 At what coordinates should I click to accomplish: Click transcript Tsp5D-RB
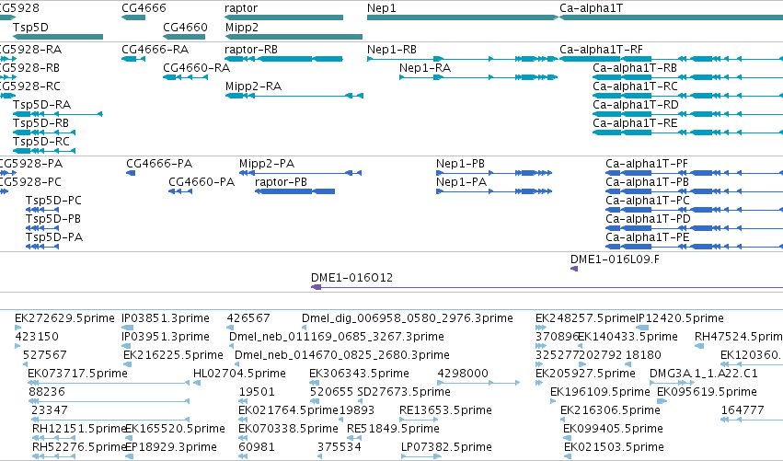point(44,133)
